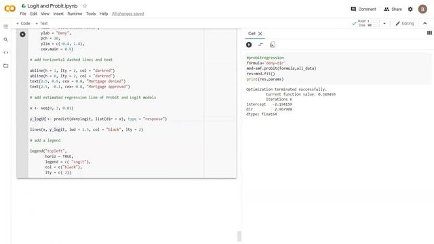The height and width of the screenshot is (244, 434).
Task: Open the find and replace panel
Action: (x=6, y=39)
